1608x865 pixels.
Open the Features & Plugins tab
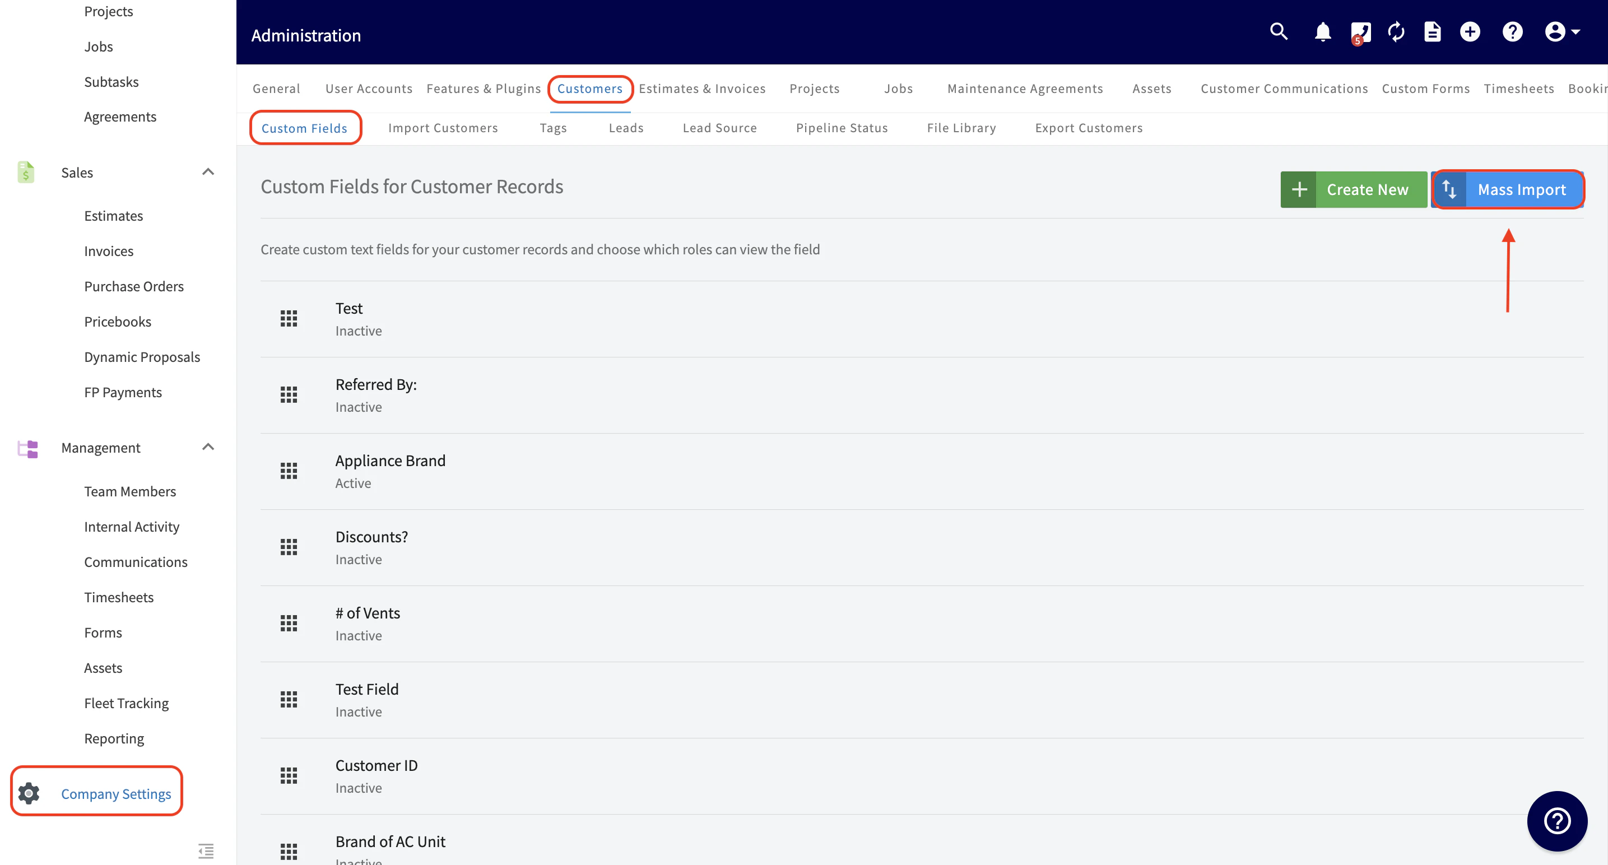484,89
